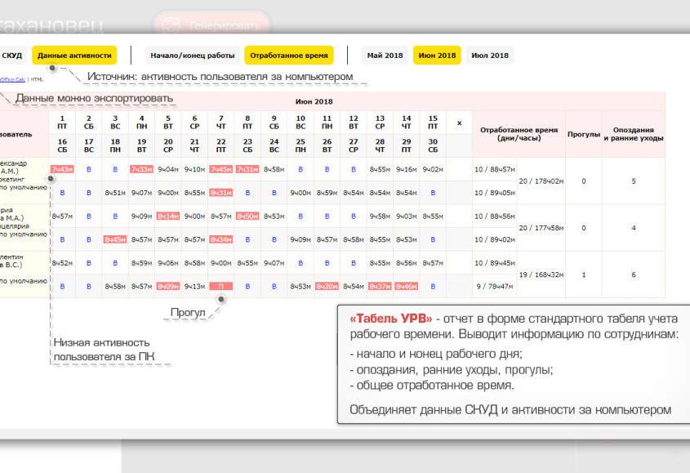Click the 7 ЧТ day header

coord(221,123)
